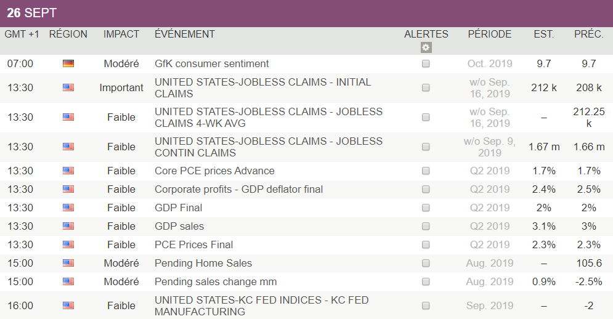This screenshot has height=319, width=613.
Task: Enable alert for GfK consumer sentiment
Action: click(x=426, y=63)
